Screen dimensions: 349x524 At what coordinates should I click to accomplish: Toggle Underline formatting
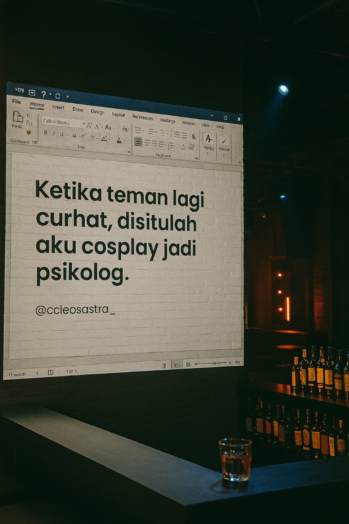click(x=61, y=134)
